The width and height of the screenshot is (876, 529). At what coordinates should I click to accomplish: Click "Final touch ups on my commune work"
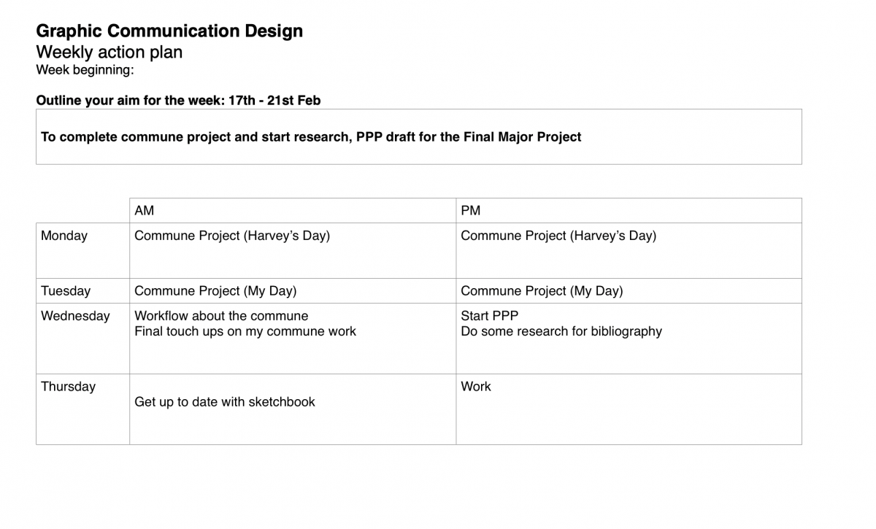245,331
